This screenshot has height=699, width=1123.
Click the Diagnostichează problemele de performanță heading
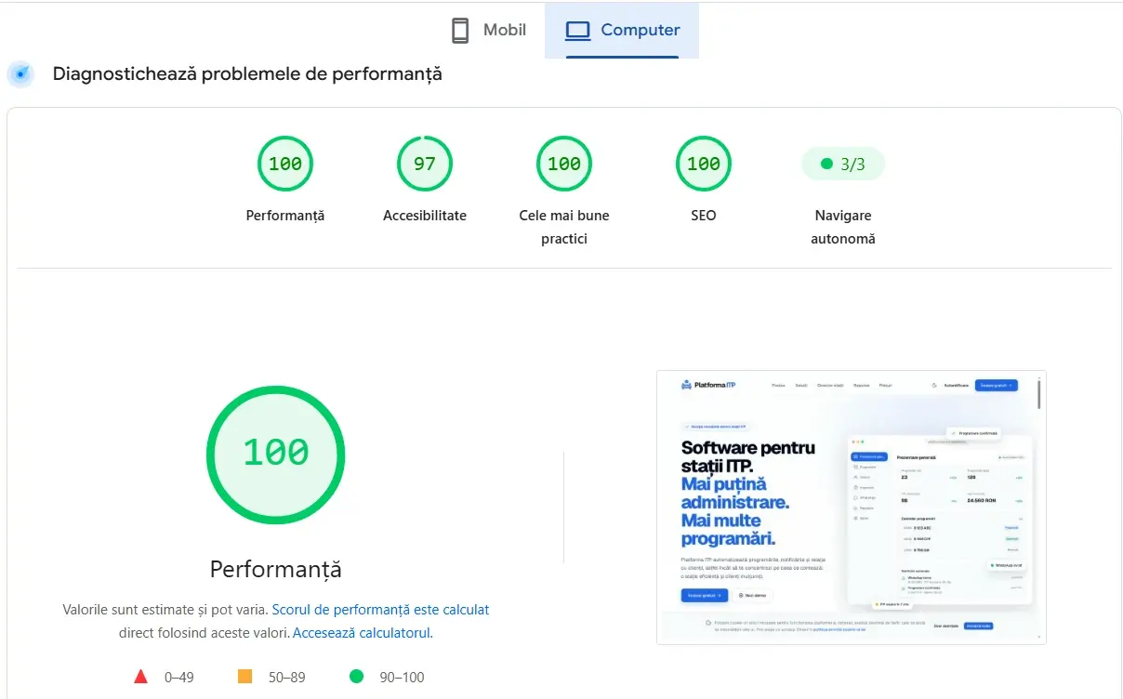tap(247, 74)
